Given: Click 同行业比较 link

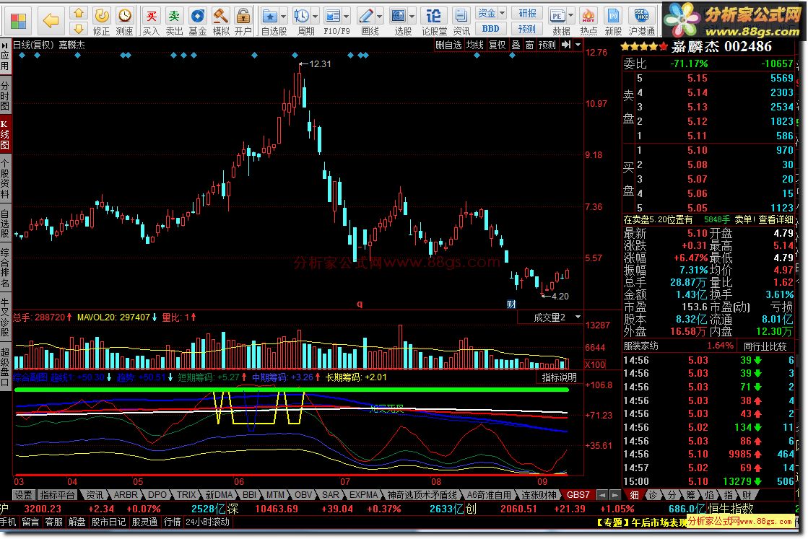Looking at the screenshot, I should [x=765, y=346].
